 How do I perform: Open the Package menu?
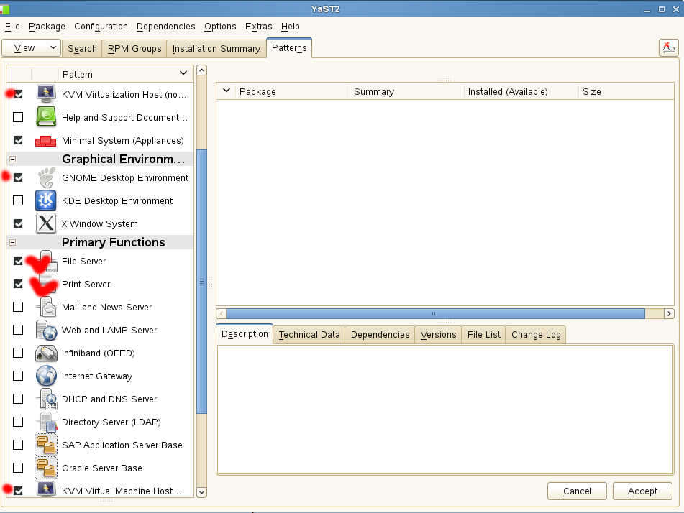point(47,27)
